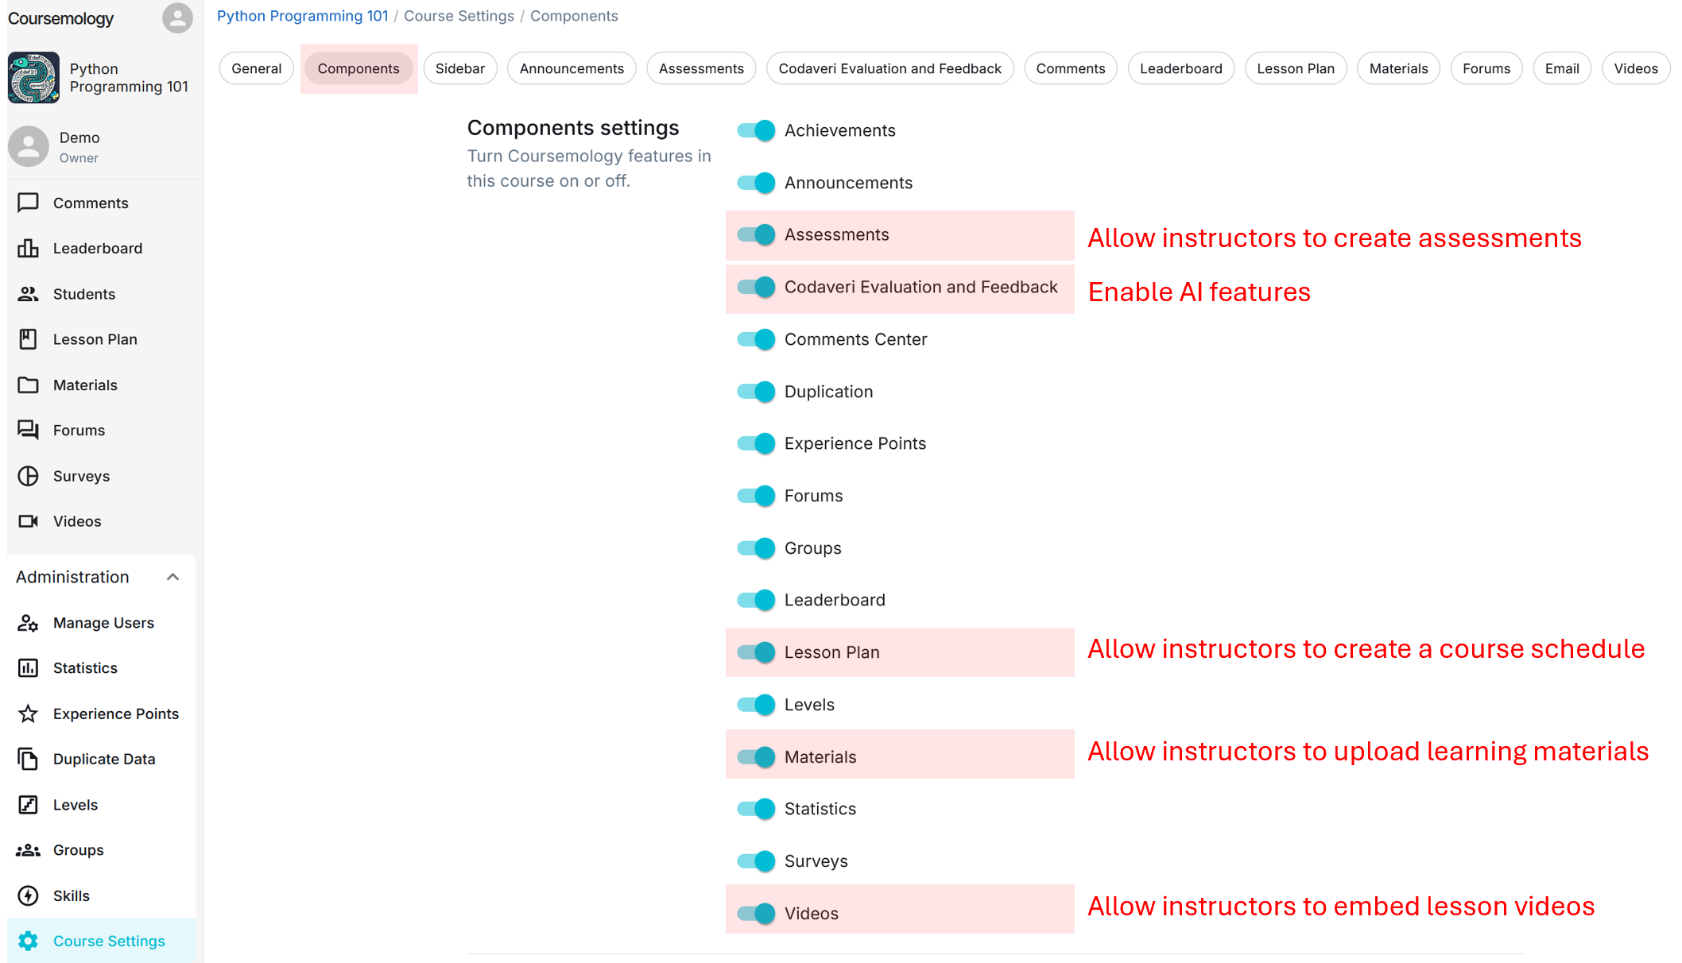This screenshot has height=963, width=1682.
Task: Collapse the Administration section chevron
Action: 172,577
